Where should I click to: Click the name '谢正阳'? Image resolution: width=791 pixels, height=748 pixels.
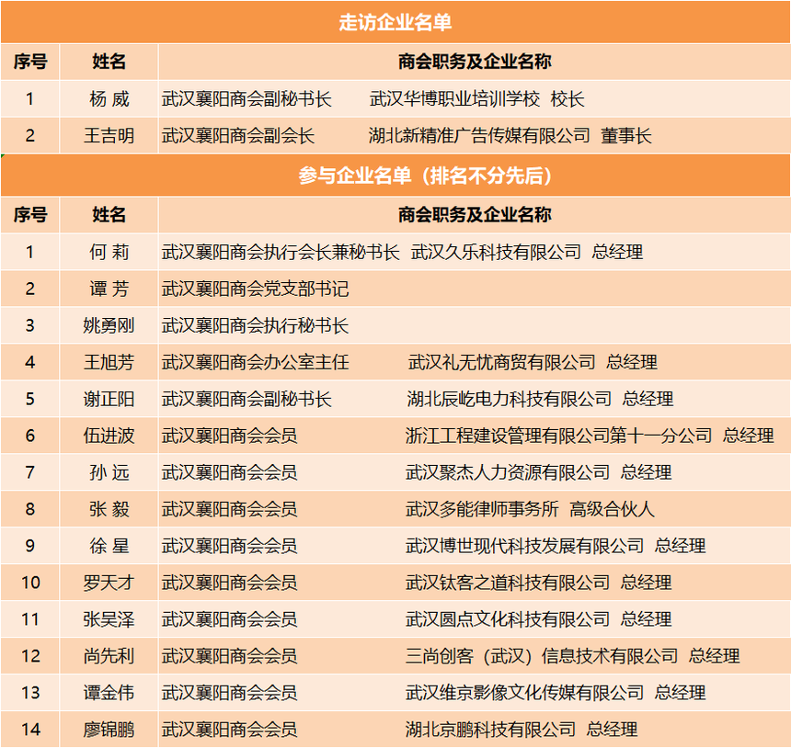tap(109, 399)
